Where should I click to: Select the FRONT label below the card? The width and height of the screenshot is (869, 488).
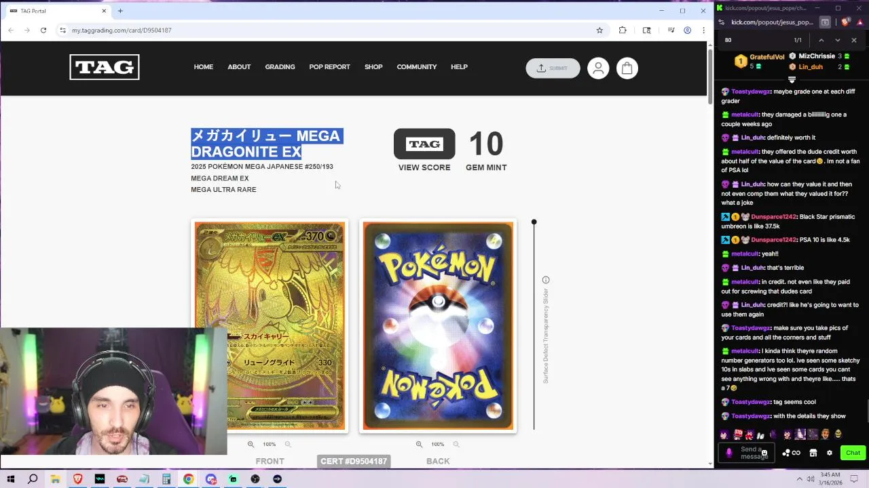270,461
